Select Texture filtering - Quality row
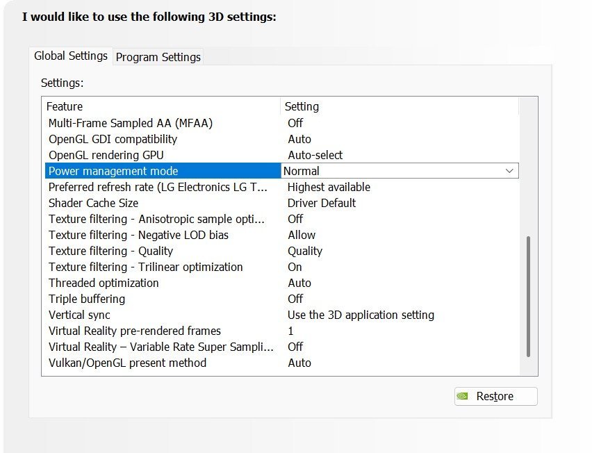The width and height of the screenshot is (592, 453). (281, 251)
